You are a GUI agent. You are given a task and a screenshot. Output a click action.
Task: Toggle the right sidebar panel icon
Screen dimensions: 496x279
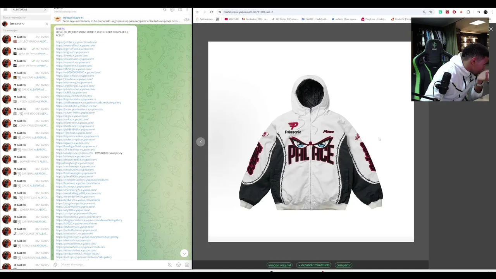180,10
